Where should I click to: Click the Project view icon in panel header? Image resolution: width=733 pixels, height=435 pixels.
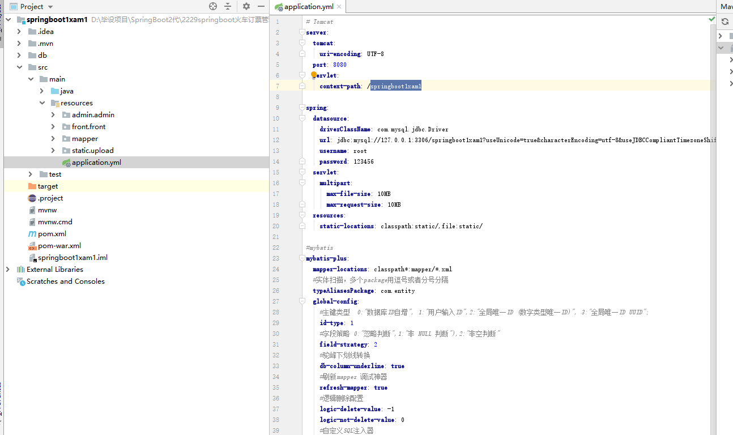coord(13,7)
